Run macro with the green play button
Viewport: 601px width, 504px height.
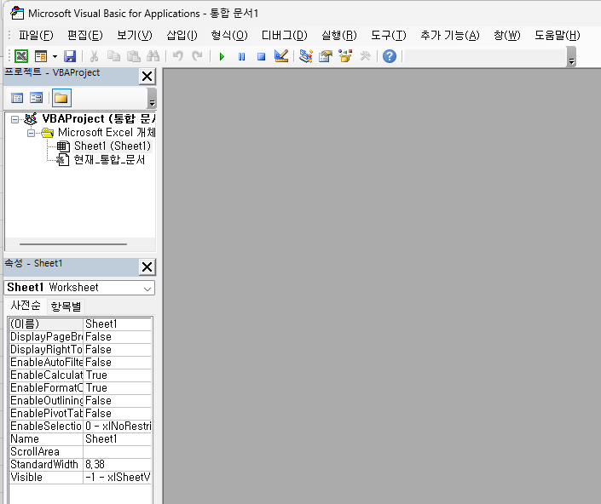point(222,57)
